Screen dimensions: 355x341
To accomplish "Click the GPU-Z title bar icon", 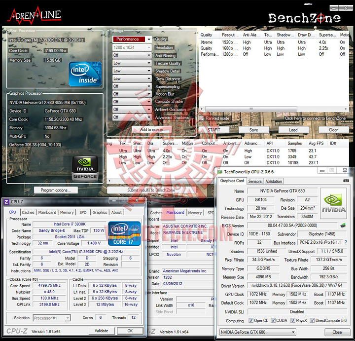I will tap(220, 172).
